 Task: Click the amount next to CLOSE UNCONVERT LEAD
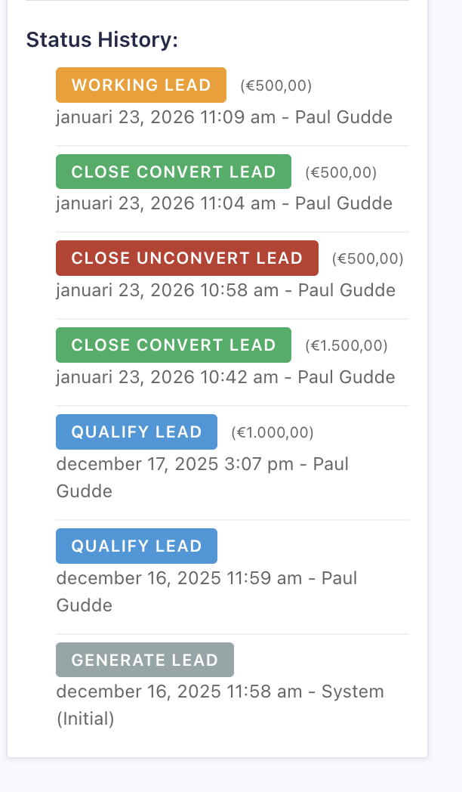(368, 259)
